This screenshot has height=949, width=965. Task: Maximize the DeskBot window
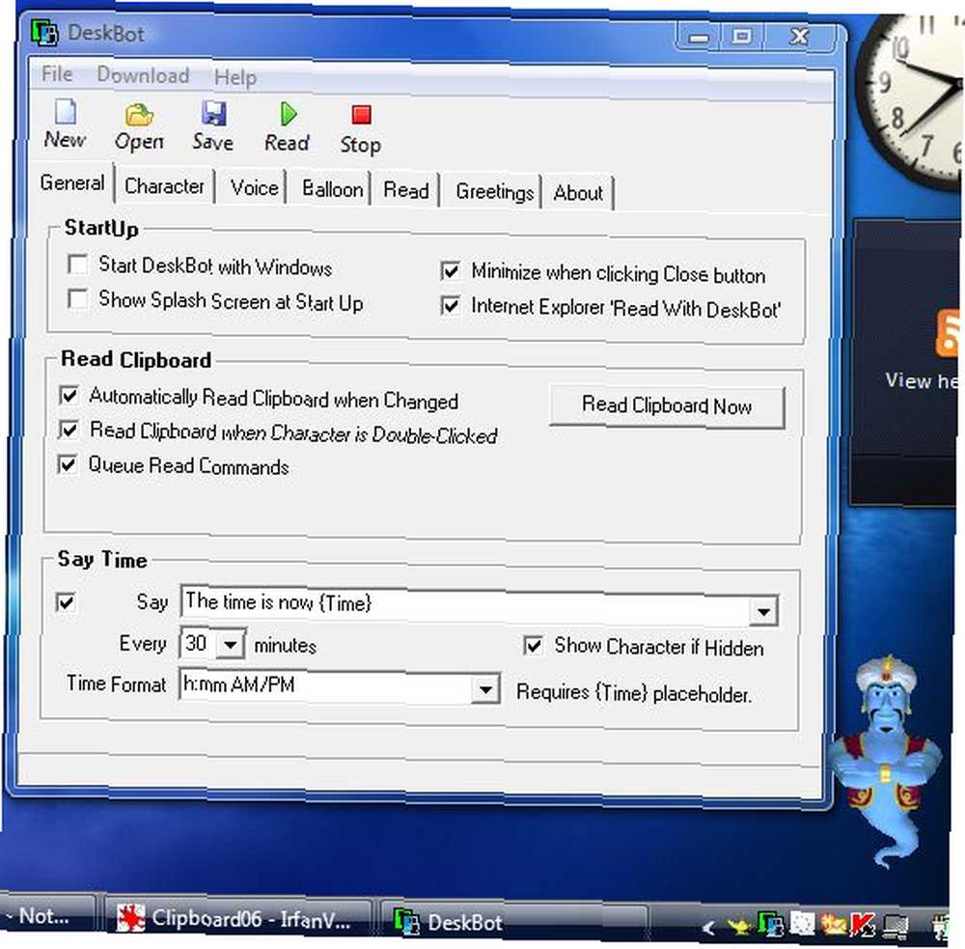point(742,37)
